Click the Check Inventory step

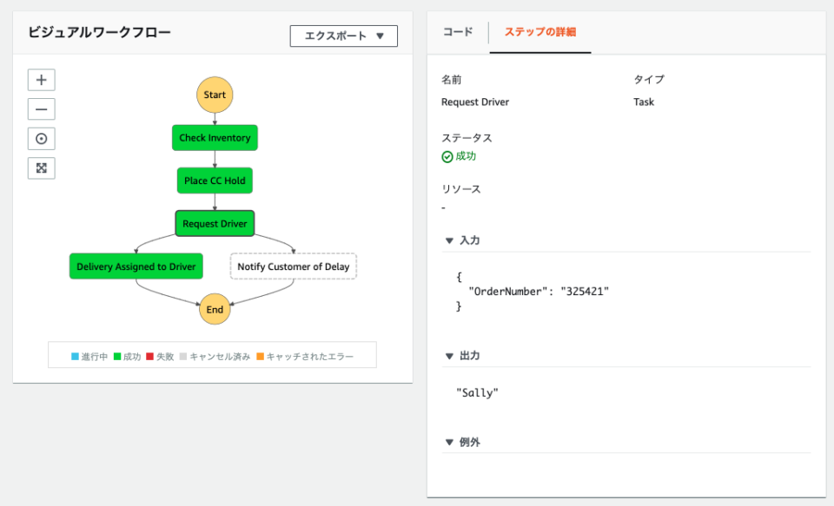point(215,138)
